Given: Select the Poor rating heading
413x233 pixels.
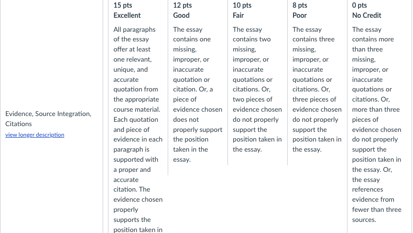Looking at the screenshot, I should pos(300,15).
